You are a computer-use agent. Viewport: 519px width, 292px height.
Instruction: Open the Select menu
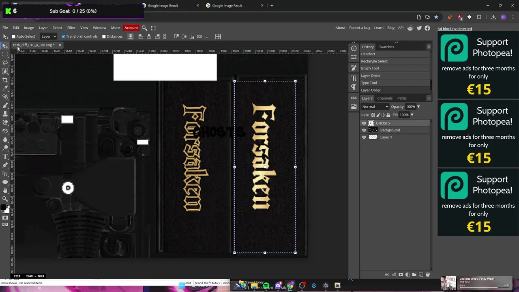57,28
